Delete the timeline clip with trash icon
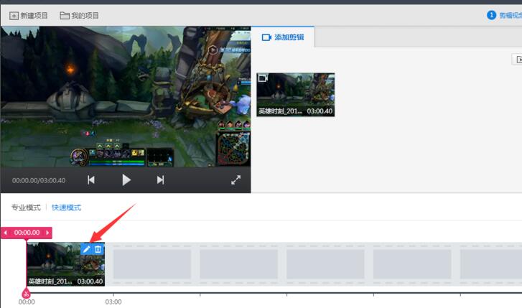Viewport: 522px width, 308px height. click(98, 249)
